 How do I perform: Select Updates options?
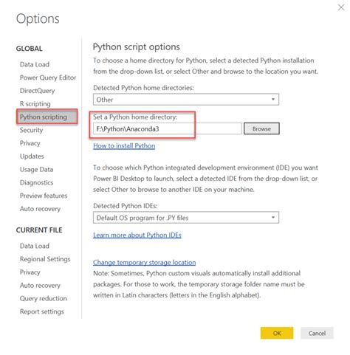coord(32,156)
